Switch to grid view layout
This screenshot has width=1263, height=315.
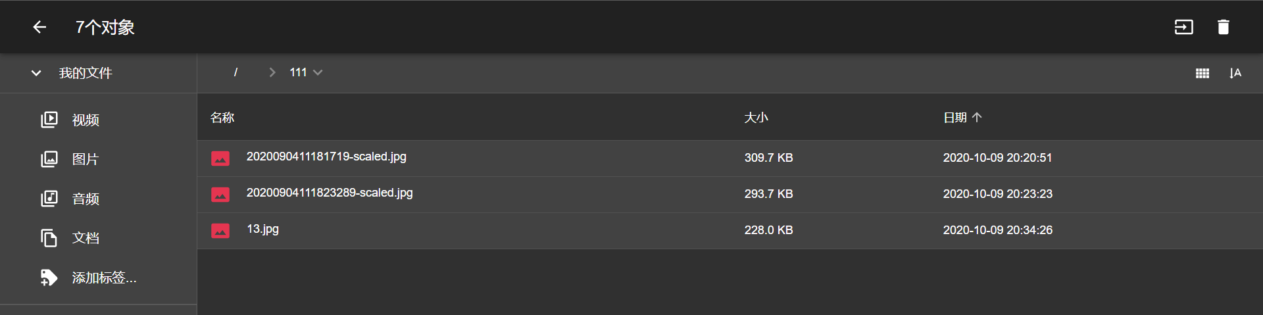[1202, 73]
